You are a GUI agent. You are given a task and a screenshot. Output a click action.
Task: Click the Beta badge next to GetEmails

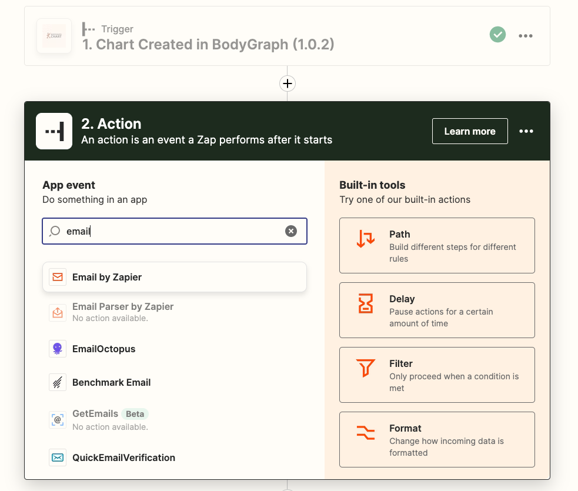pyautogui.click(x=135, y=414)
